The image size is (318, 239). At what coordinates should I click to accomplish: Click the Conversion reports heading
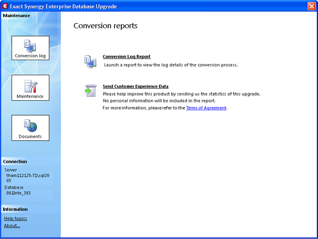pos(105,26)
